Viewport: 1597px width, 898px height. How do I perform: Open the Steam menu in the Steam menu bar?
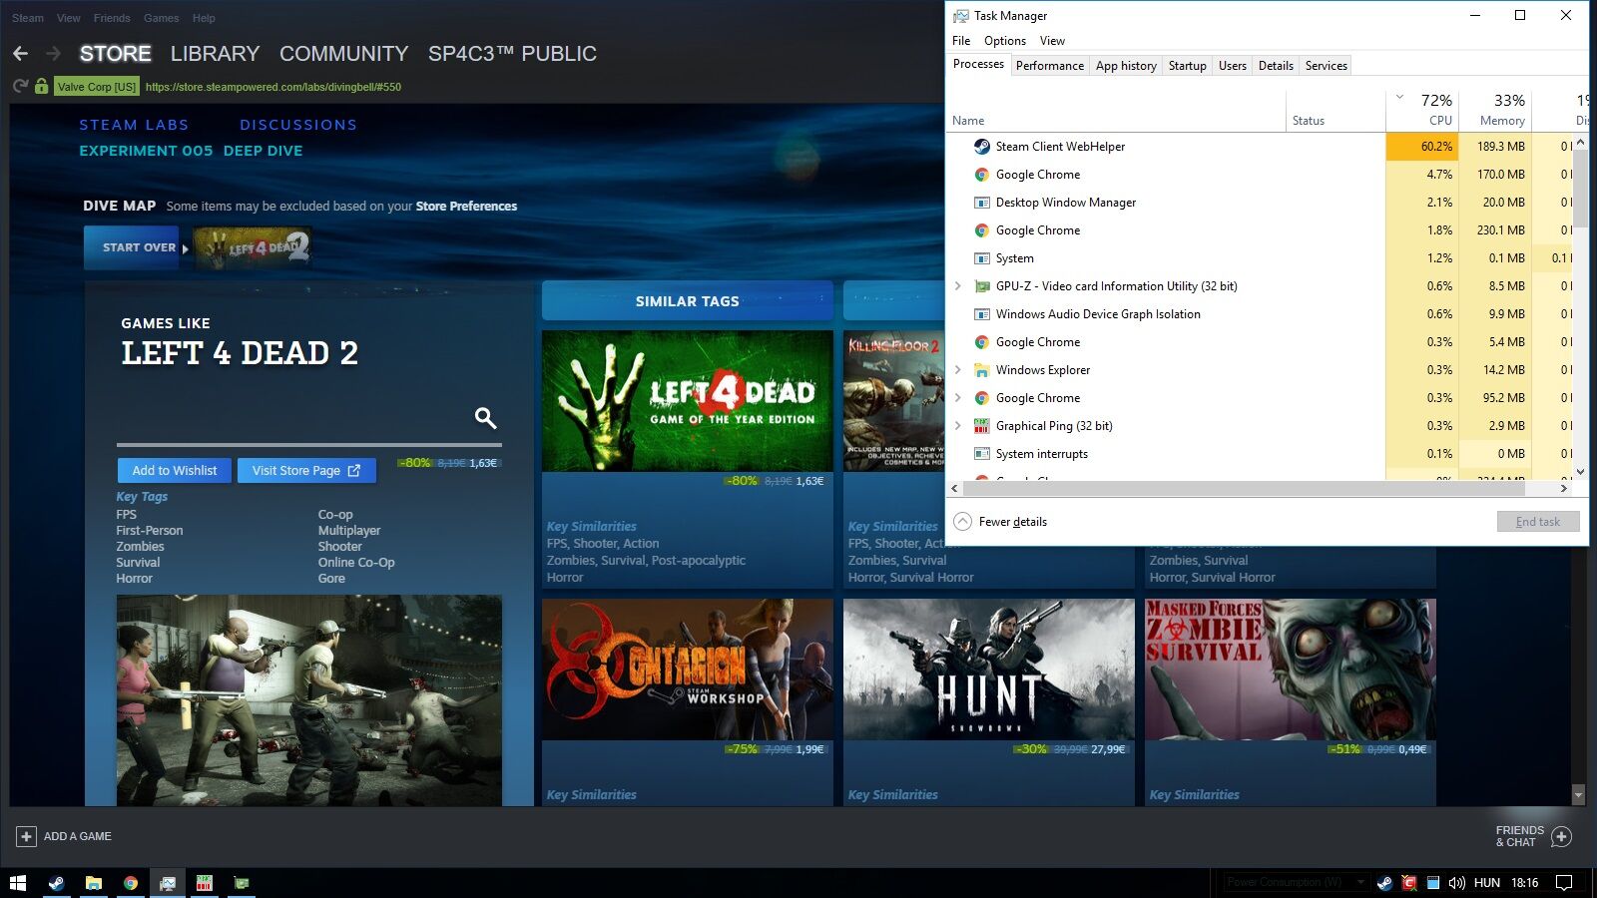[x=28, y=18]
